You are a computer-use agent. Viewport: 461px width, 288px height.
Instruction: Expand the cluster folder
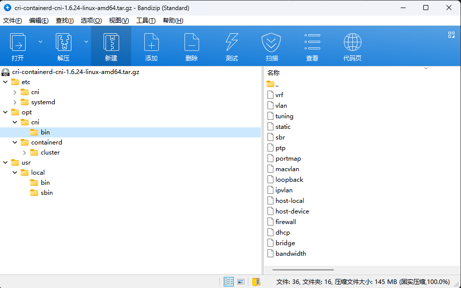coord(25,153)
